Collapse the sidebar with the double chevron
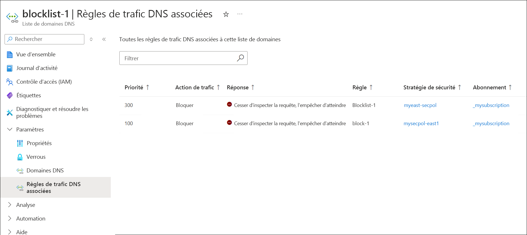The image size is (527, 235). pos(104,39)
